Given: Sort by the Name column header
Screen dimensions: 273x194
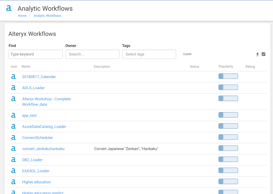Looking at the screenshot, I should pyautogui.click(x=26, y=66).
